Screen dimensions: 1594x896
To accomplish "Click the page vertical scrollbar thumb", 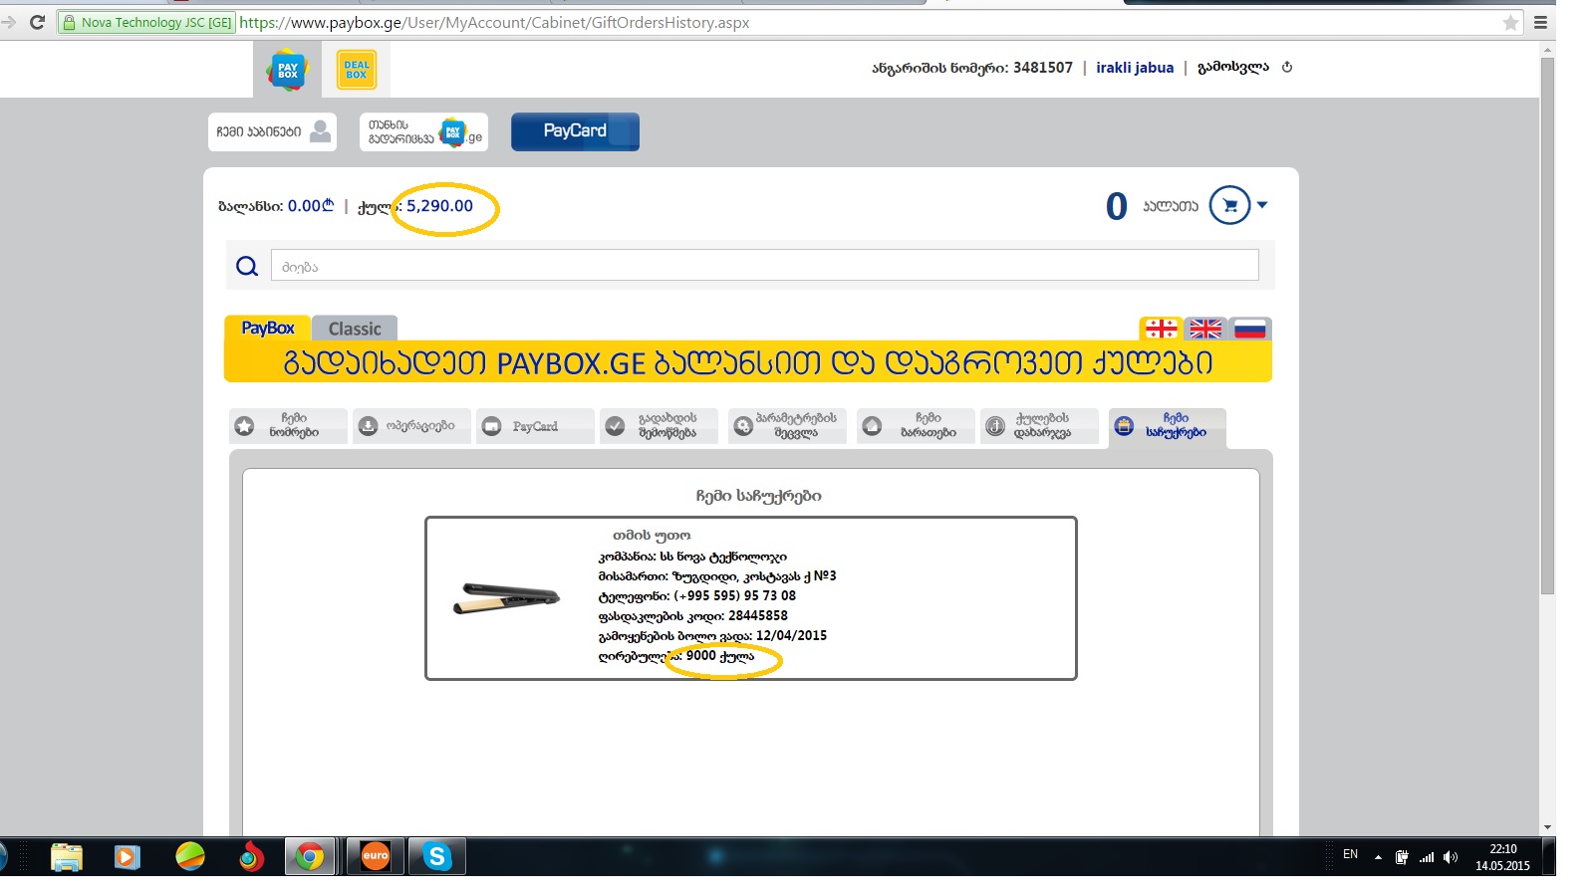I will 1547,327.
